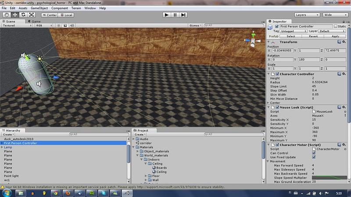Viewport: 351px width, 197px height.
Task: Open the Layers dropdown
Action: pyautogui.click(x=307, y=15)
